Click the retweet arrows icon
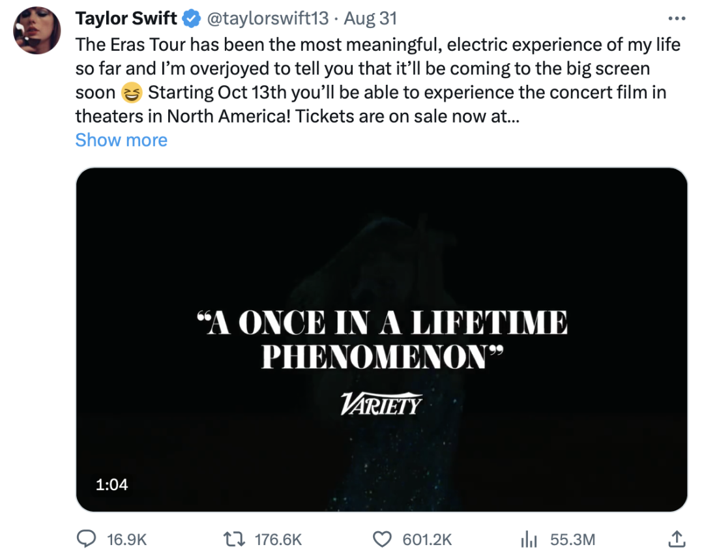Viewport: 704px width, 560px height. [233, 539]
